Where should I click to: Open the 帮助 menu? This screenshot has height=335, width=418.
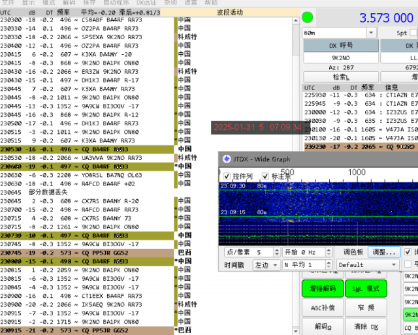tap(211, 3)
